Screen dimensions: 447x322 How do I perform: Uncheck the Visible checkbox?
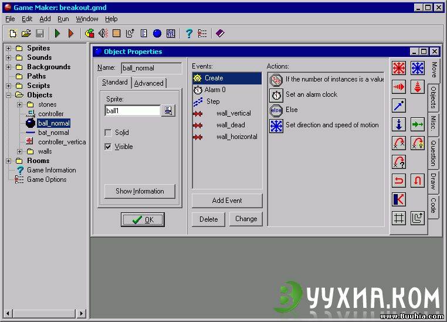point(108,147)
